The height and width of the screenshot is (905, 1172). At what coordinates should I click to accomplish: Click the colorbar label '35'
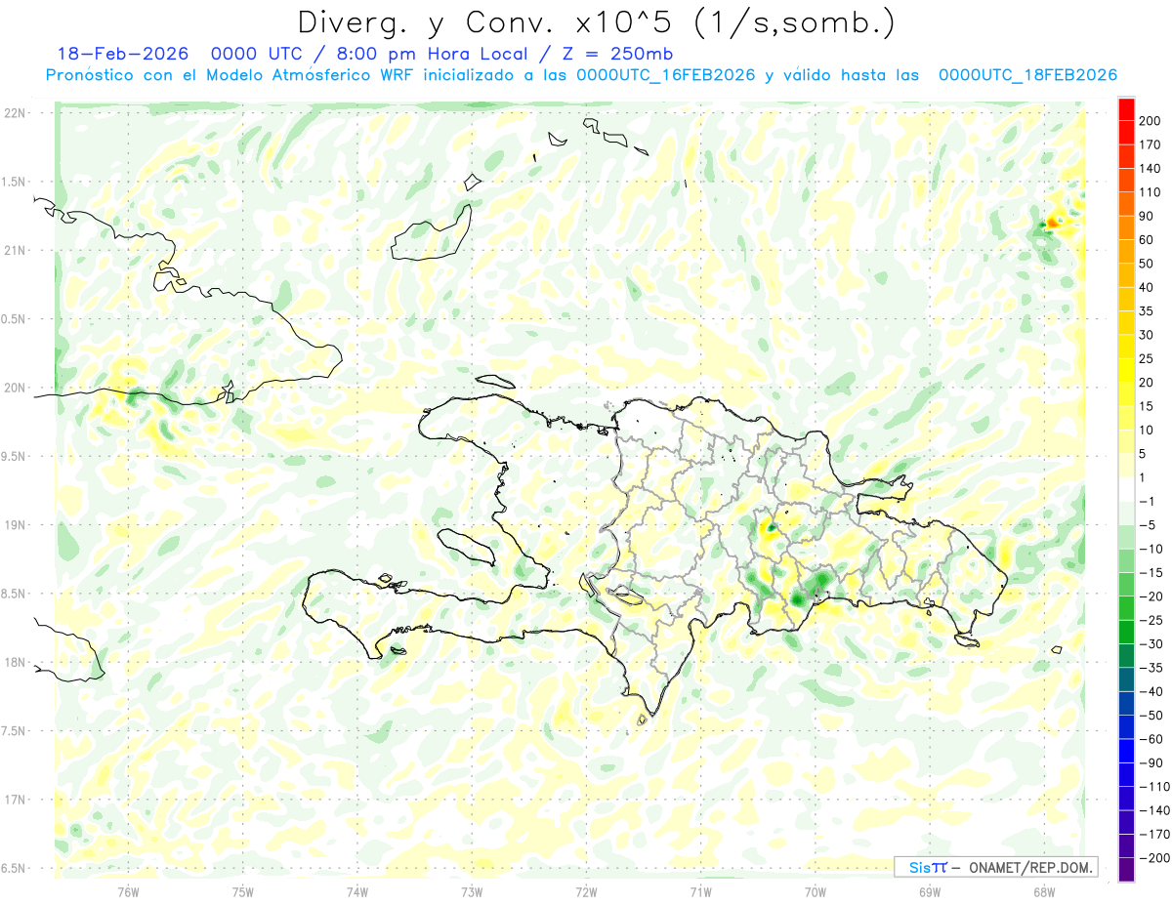[1147, 310]
